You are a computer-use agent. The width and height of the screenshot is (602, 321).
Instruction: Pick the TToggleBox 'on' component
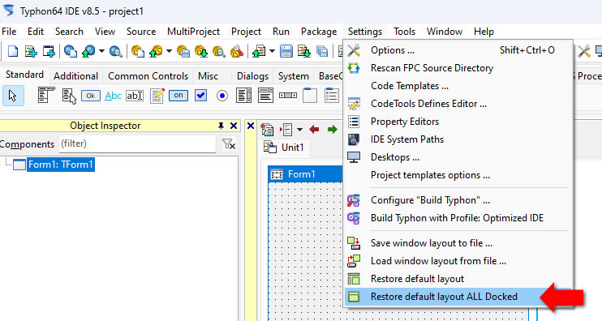(178, 96)
